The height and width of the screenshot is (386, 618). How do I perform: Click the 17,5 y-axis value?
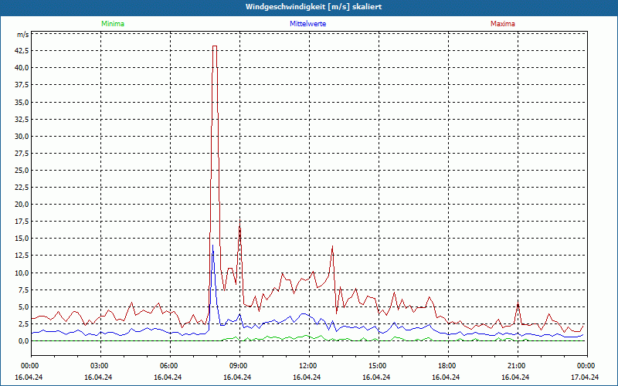tap(22, 222)
